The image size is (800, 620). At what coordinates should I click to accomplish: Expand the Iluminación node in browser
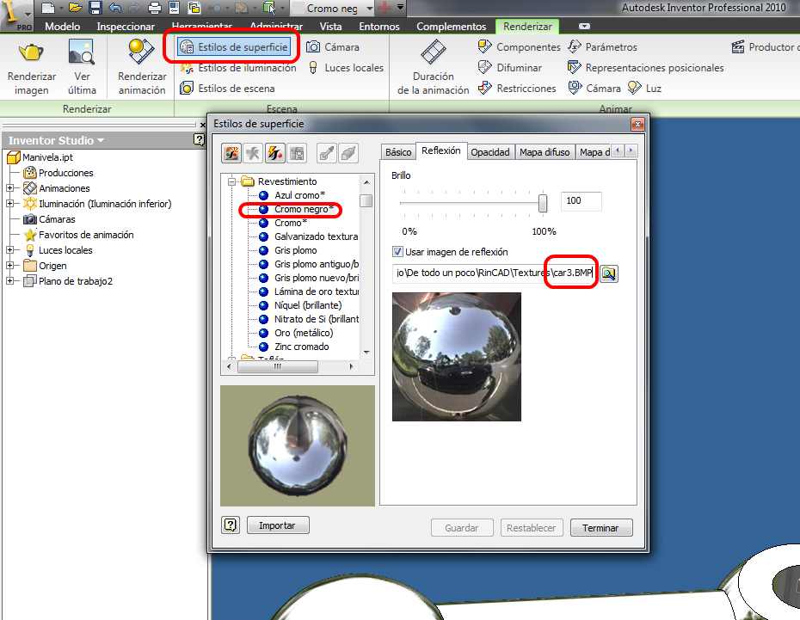(9, 204)
